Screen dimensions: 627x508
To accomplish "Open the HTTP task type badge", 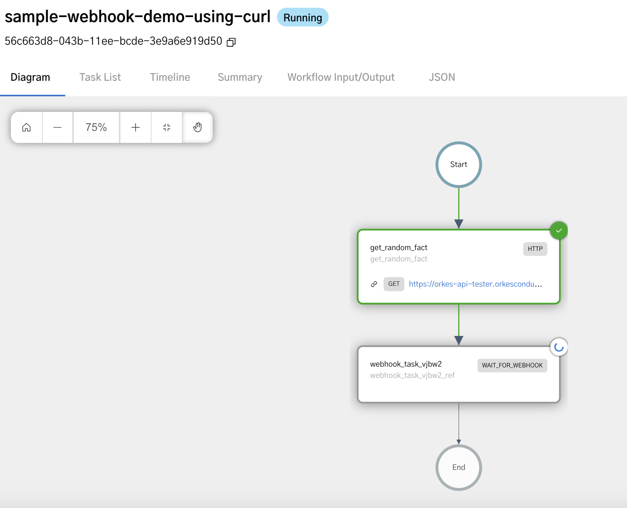I will [x=535, y=249].
